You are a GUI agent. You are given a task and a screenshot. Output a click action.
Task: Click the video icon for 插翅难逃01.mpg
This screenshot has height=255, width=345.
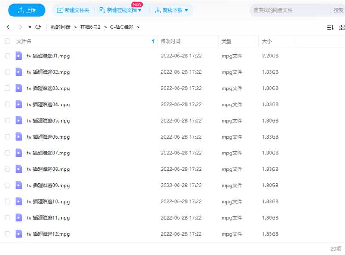pyautogui.click(x=19, y=56)
